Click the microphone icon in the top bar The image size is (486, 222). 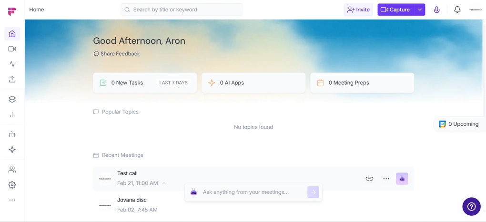437,10
